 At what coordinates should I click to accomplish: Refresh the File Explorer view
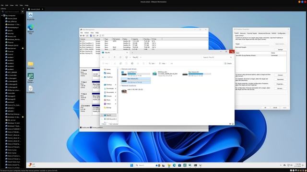pos(120,57)
